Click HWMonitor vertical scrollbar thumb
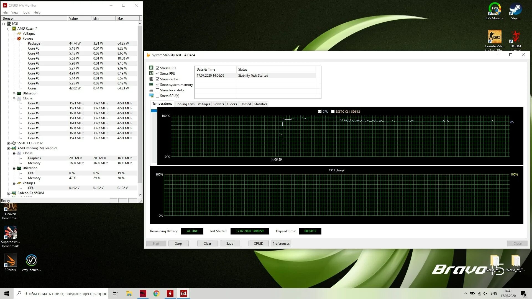532x299 pixels. point(140,104)
